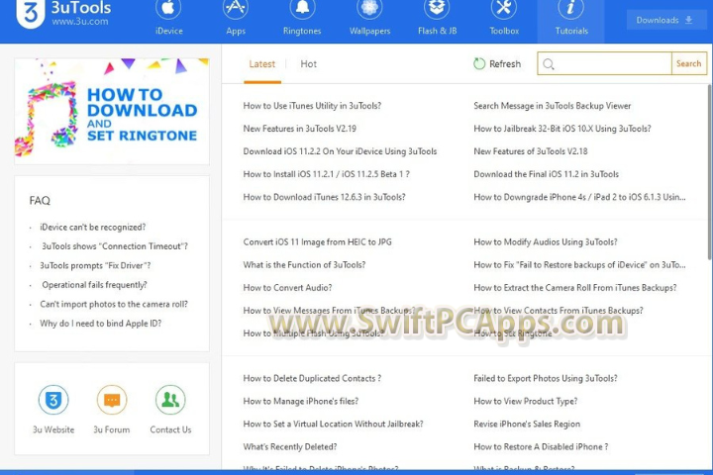Viewport: 713px width, 475px height.
Task: Open the Wallpapers flower icon
Action: tap(369, 8)
